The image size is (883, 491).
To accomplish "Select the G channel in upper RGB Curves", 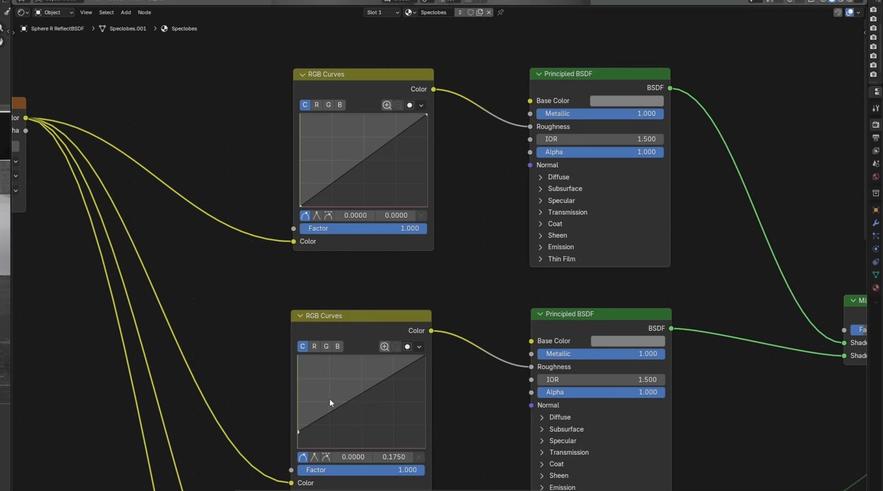I will pyautogui.click(x=328, y=105).
